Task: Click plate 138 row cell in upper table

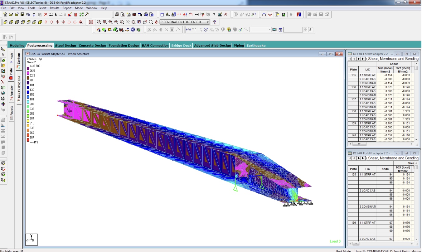Action: (353, 111)
